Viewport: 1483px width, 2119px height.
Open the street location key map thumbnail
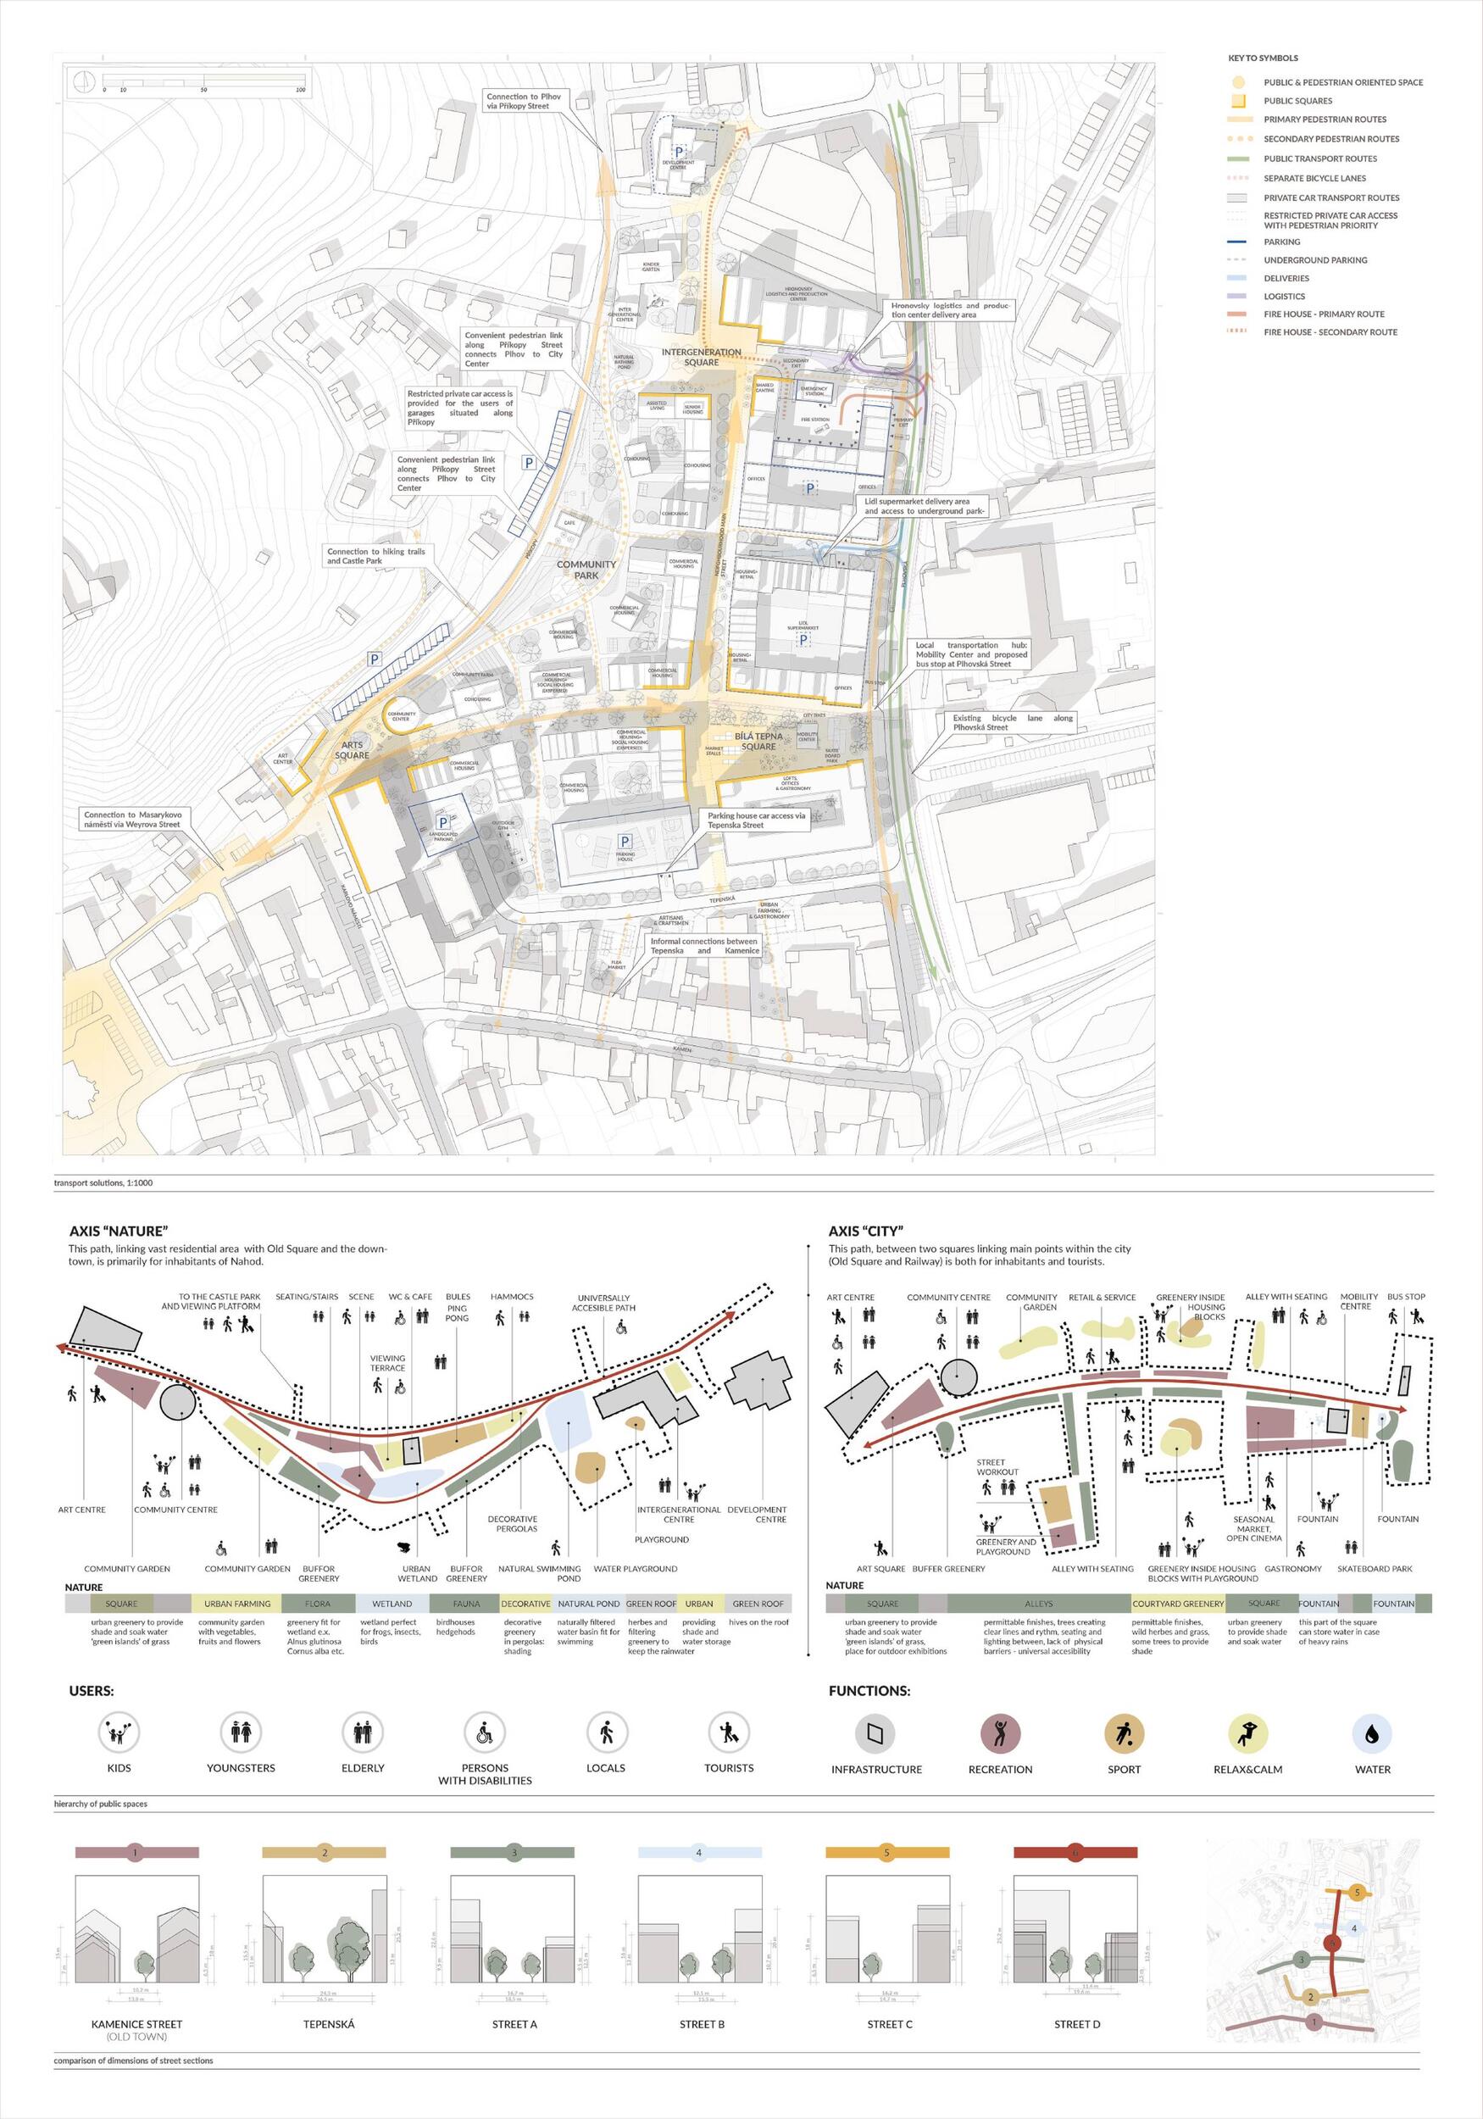[x=1313, y=1953]
